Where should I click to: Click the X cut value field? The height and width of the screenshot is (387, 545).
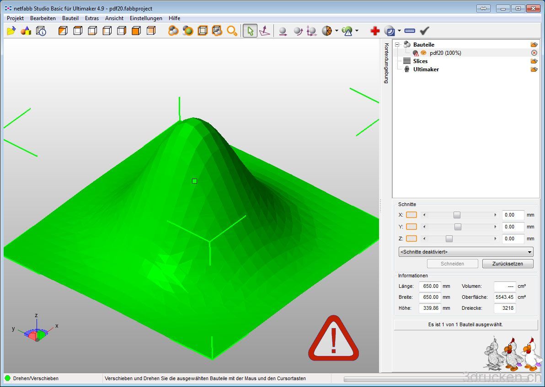[513, 215]
